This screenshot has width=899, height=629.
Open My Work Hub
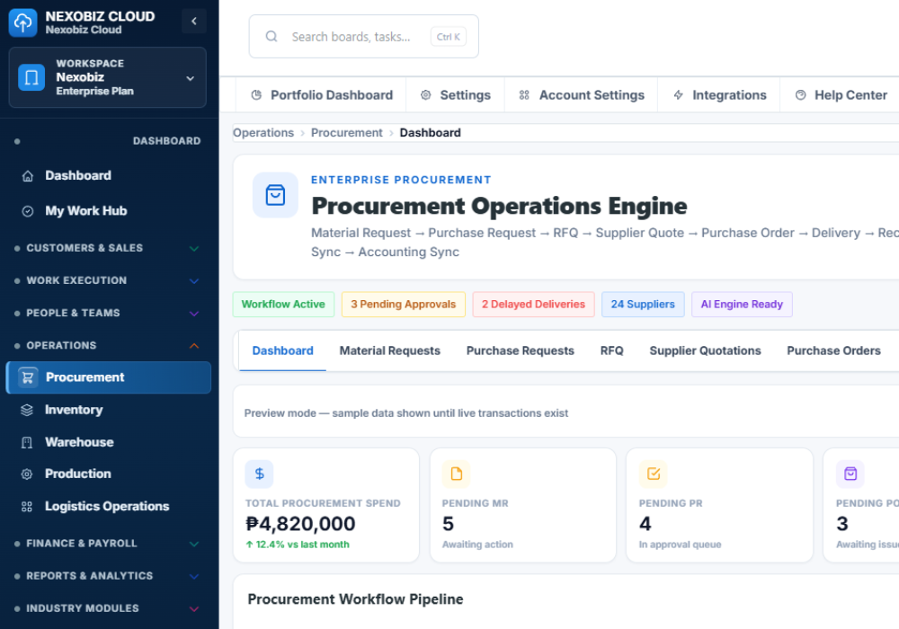pos(109,211)
